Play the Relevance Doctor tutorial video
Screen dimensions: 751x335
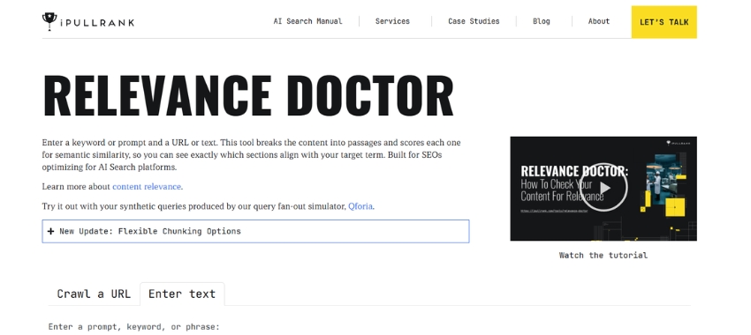[x=603, y=187]
